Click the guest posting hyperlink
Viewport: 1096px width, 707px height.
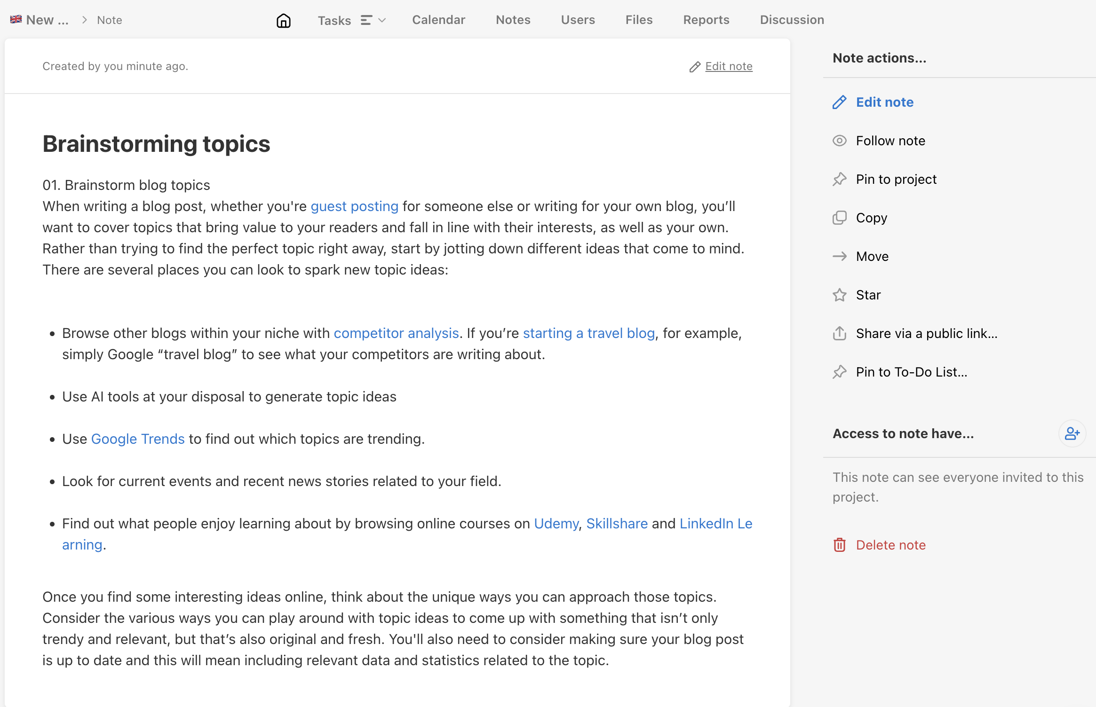355,206
